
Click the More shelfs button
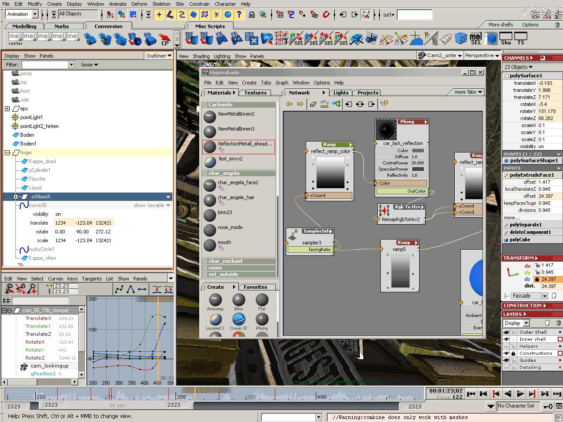(501, 25)
